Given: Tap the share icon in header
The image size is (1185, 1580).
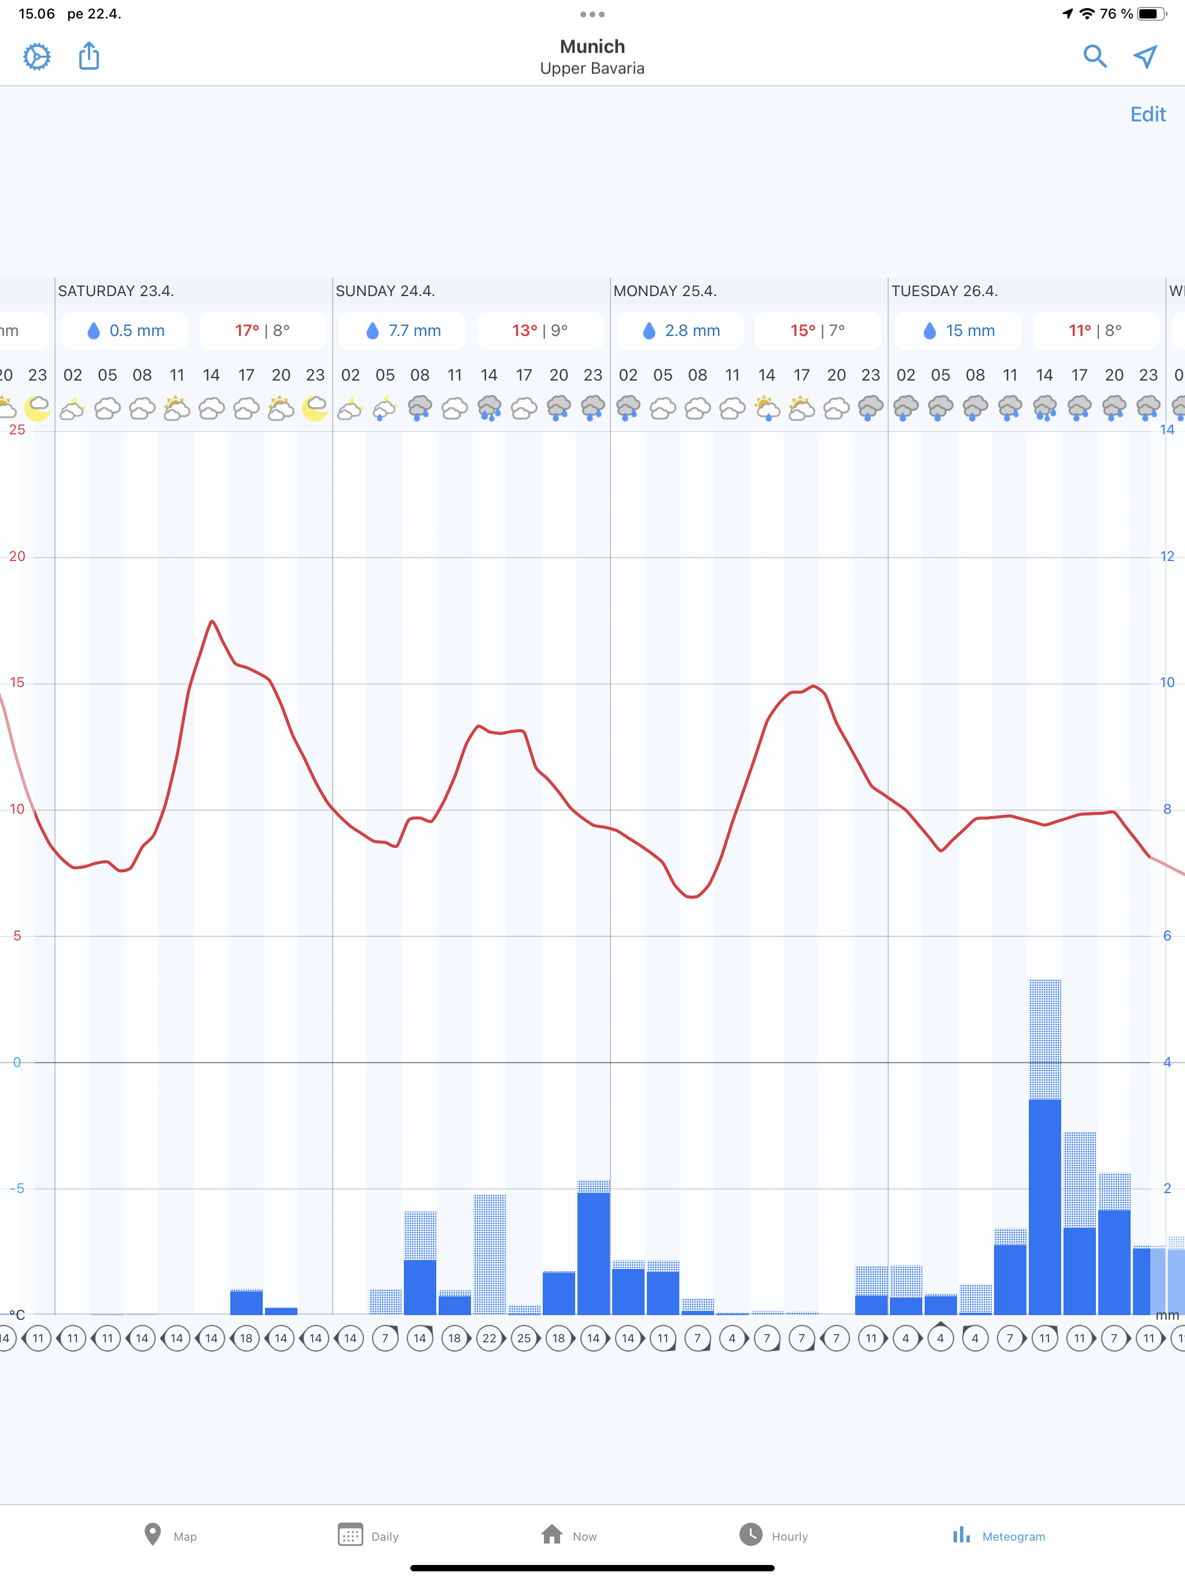Looking at the screenshot, I should (89, 56).
